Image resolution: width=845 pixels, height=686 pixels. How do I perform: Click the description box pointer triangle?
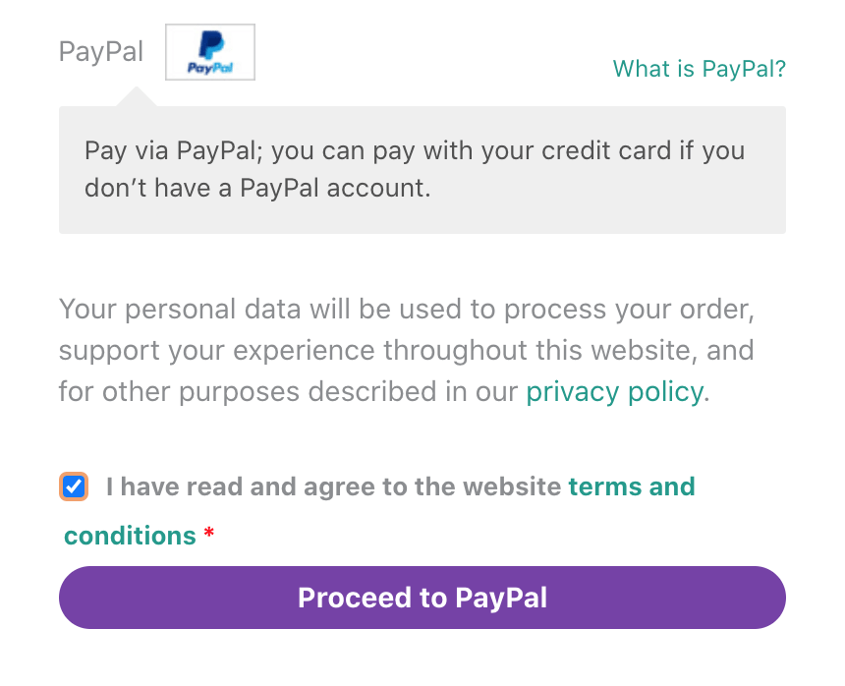tap(137, 96)
